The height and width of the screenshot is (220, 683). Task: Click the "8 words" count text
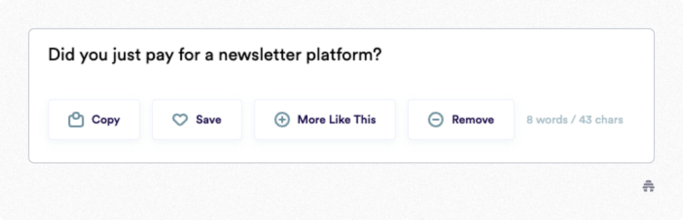(x=547, y=120)
